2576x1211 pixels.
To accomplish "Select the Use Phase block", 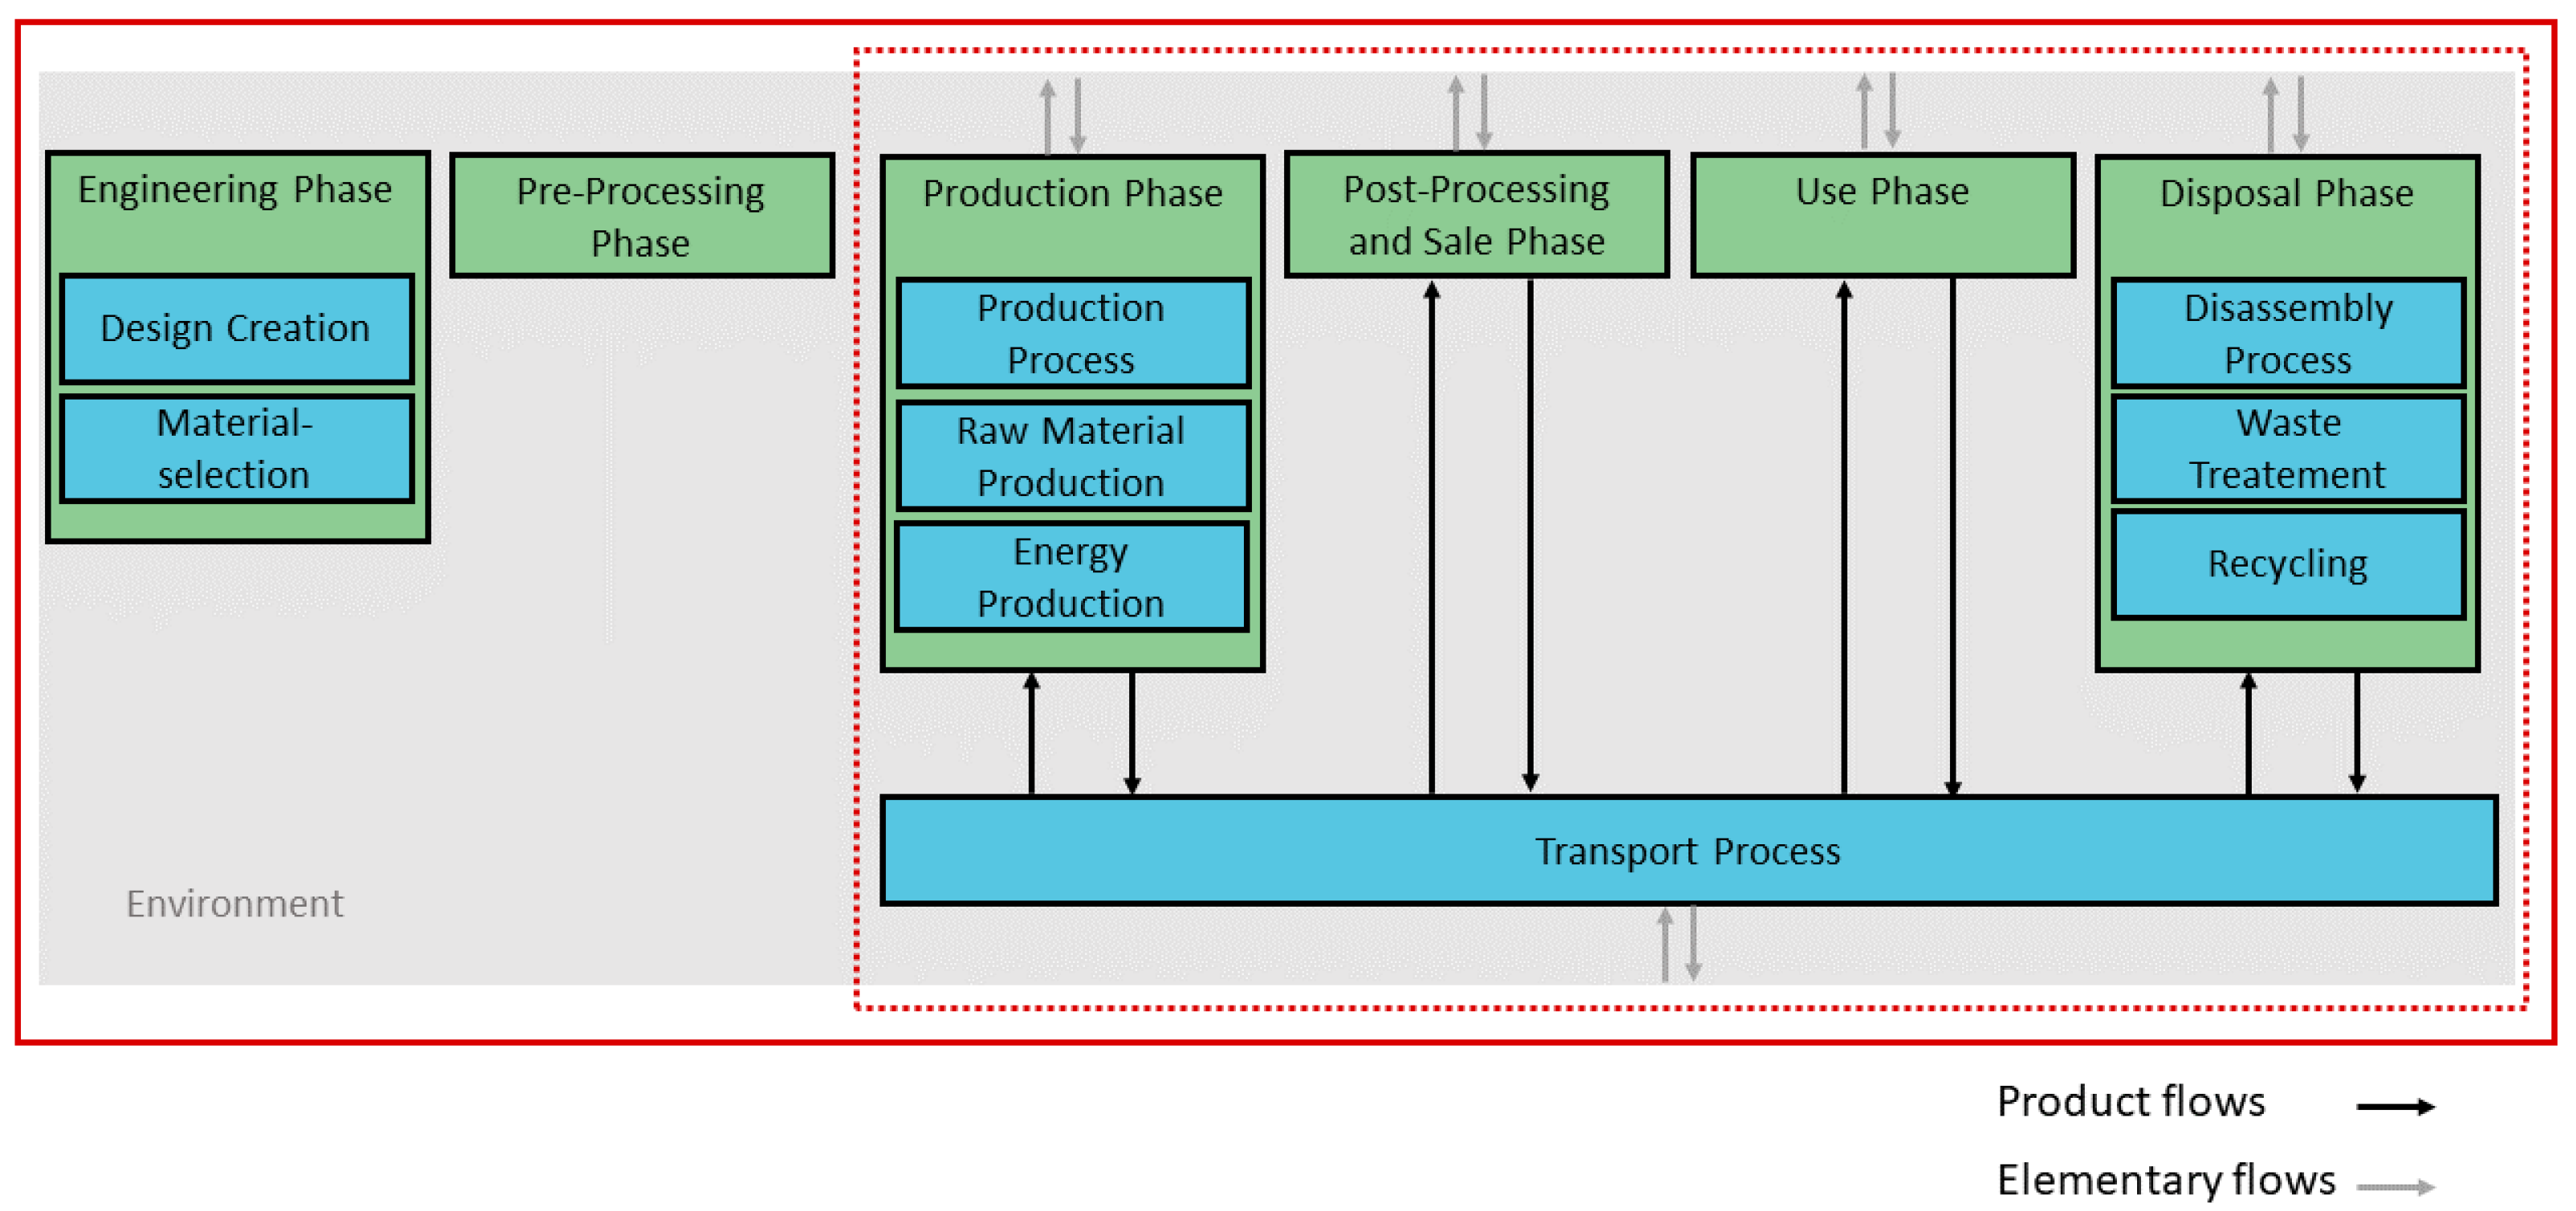I will click(x=1882, y=215).
